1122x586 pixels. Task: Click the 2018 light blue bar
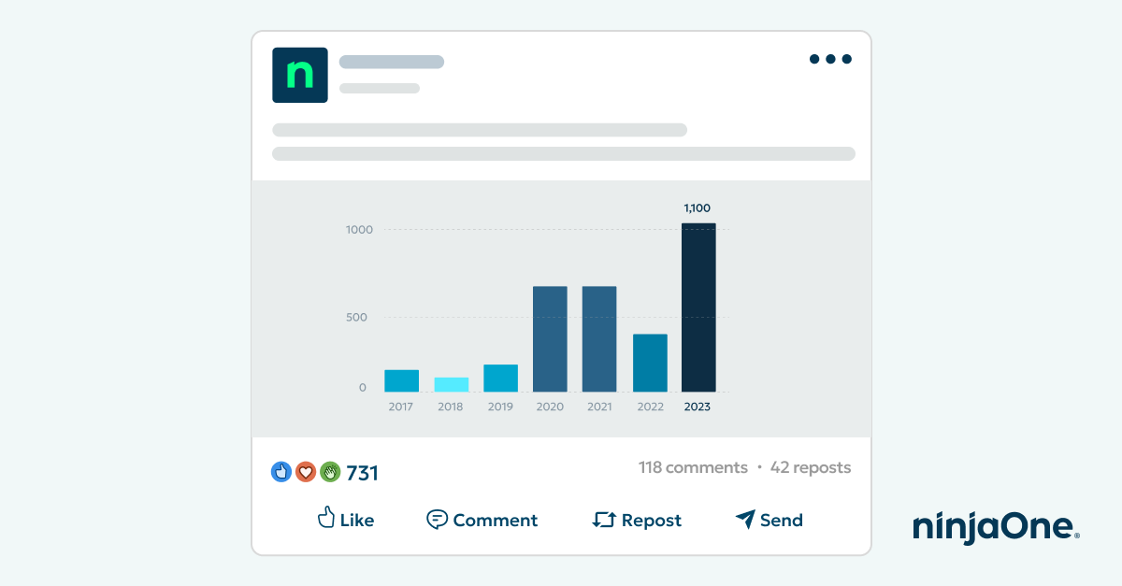[450, 383]
